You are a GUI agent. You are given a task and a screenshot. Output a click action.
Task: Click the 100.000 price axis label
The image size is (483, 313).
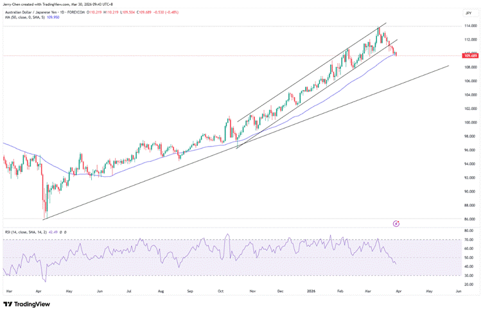(x=470, y=122)
